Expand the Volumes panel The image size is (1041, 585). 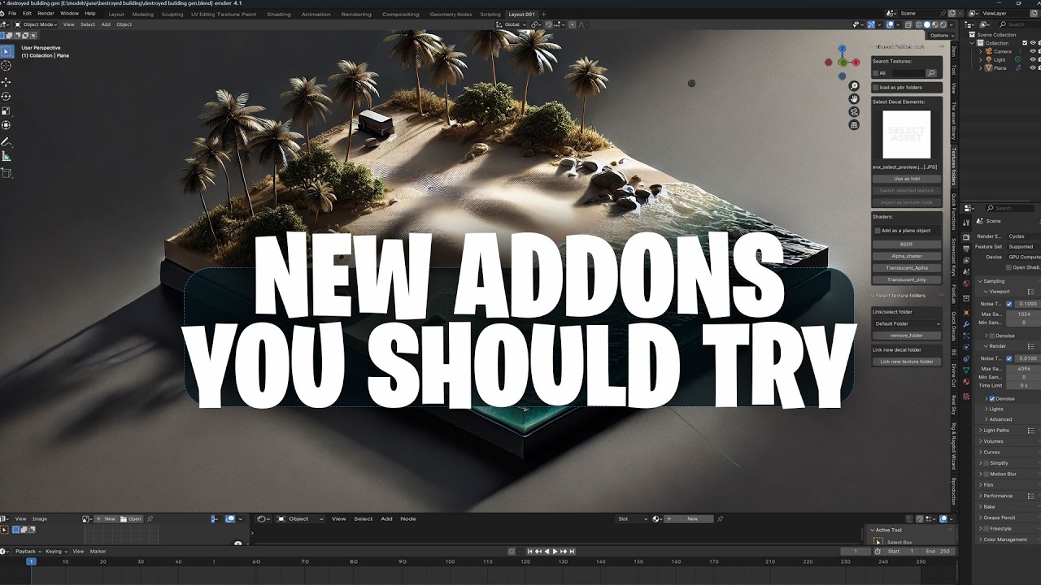point(992,442)
